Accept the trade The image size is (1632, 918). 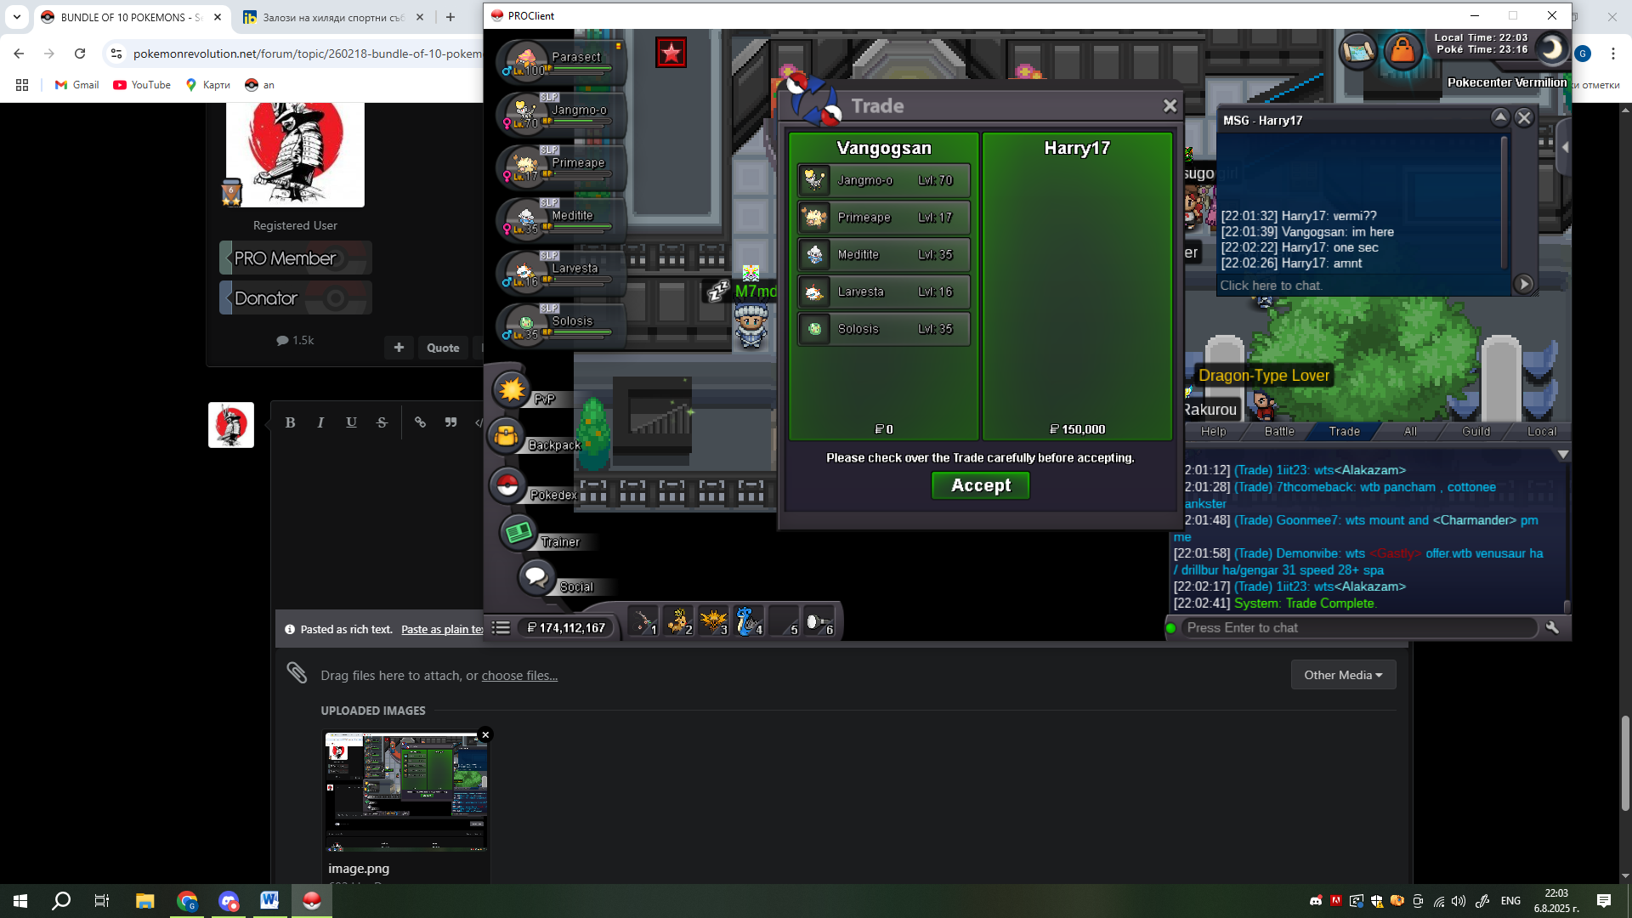pos(980,485)
